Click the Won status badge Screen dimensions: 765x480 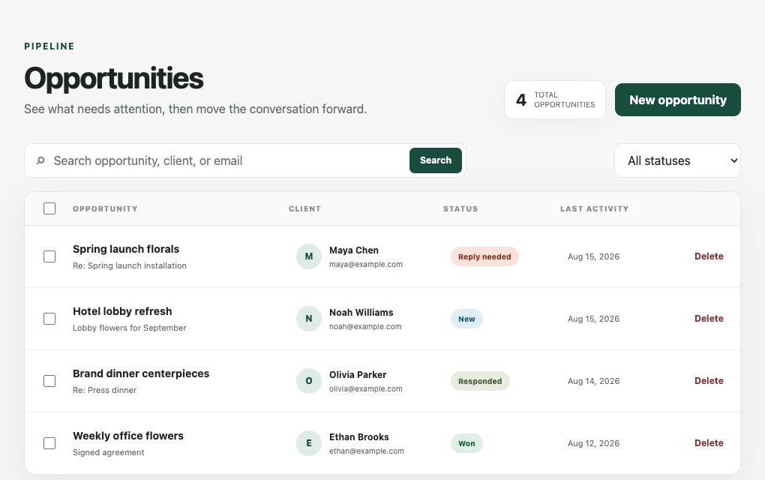pos(466,443)
